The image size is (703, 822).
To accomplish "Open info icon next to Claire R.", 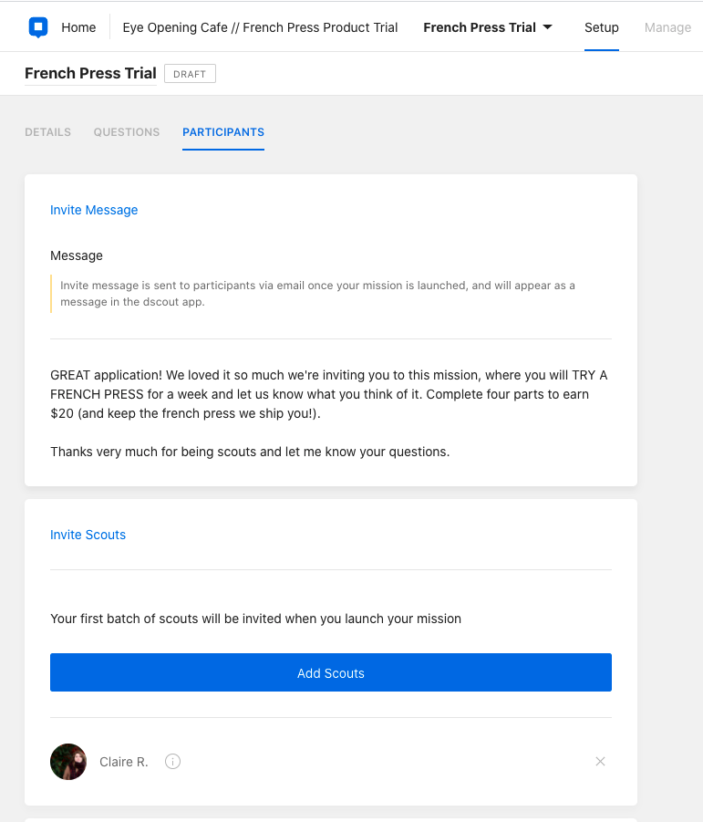I will (x=172, y=761).
